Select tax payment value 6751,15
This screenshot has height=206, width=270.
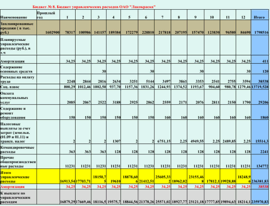click(x=164, y=141)
